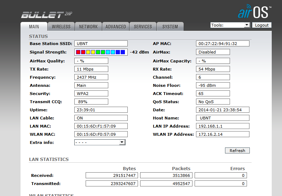
Task: Open the Tools dropdown menu
Action: [230, 25]
